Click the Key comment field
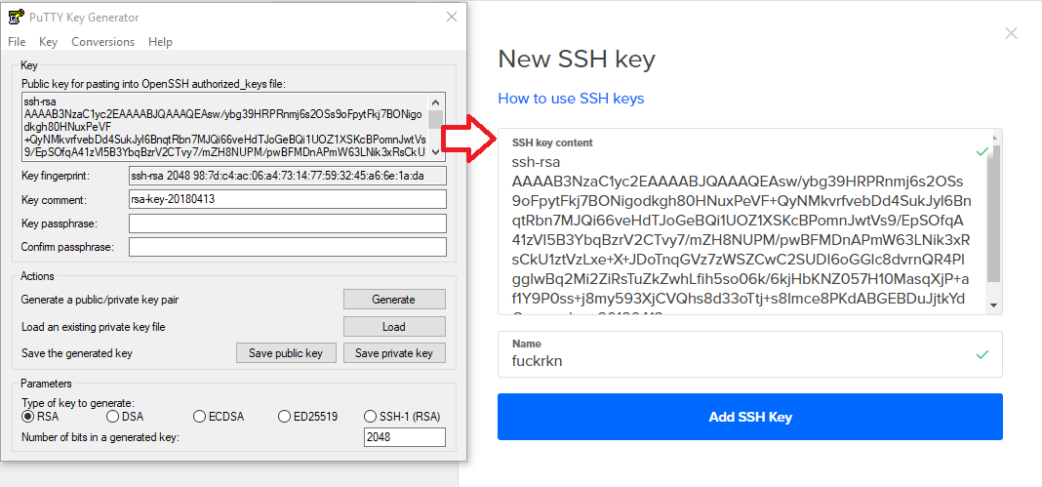The image size is (1042, 487). (x=287, y=199)
